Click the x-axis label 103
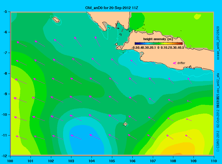This screenshot has height=164, width=222. pyautogui.click(x=71, y=161)
